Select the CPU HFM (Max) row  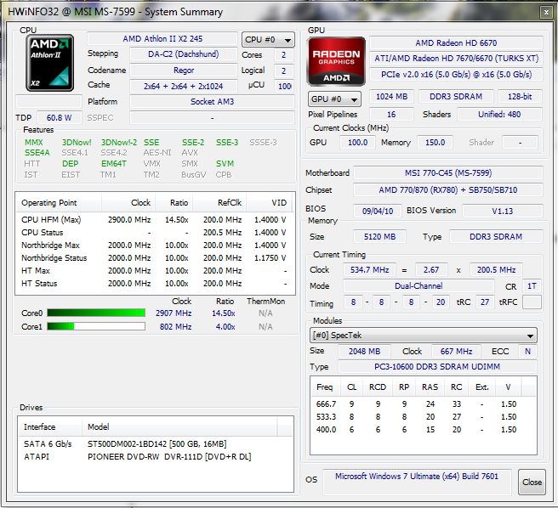(156, 220)
